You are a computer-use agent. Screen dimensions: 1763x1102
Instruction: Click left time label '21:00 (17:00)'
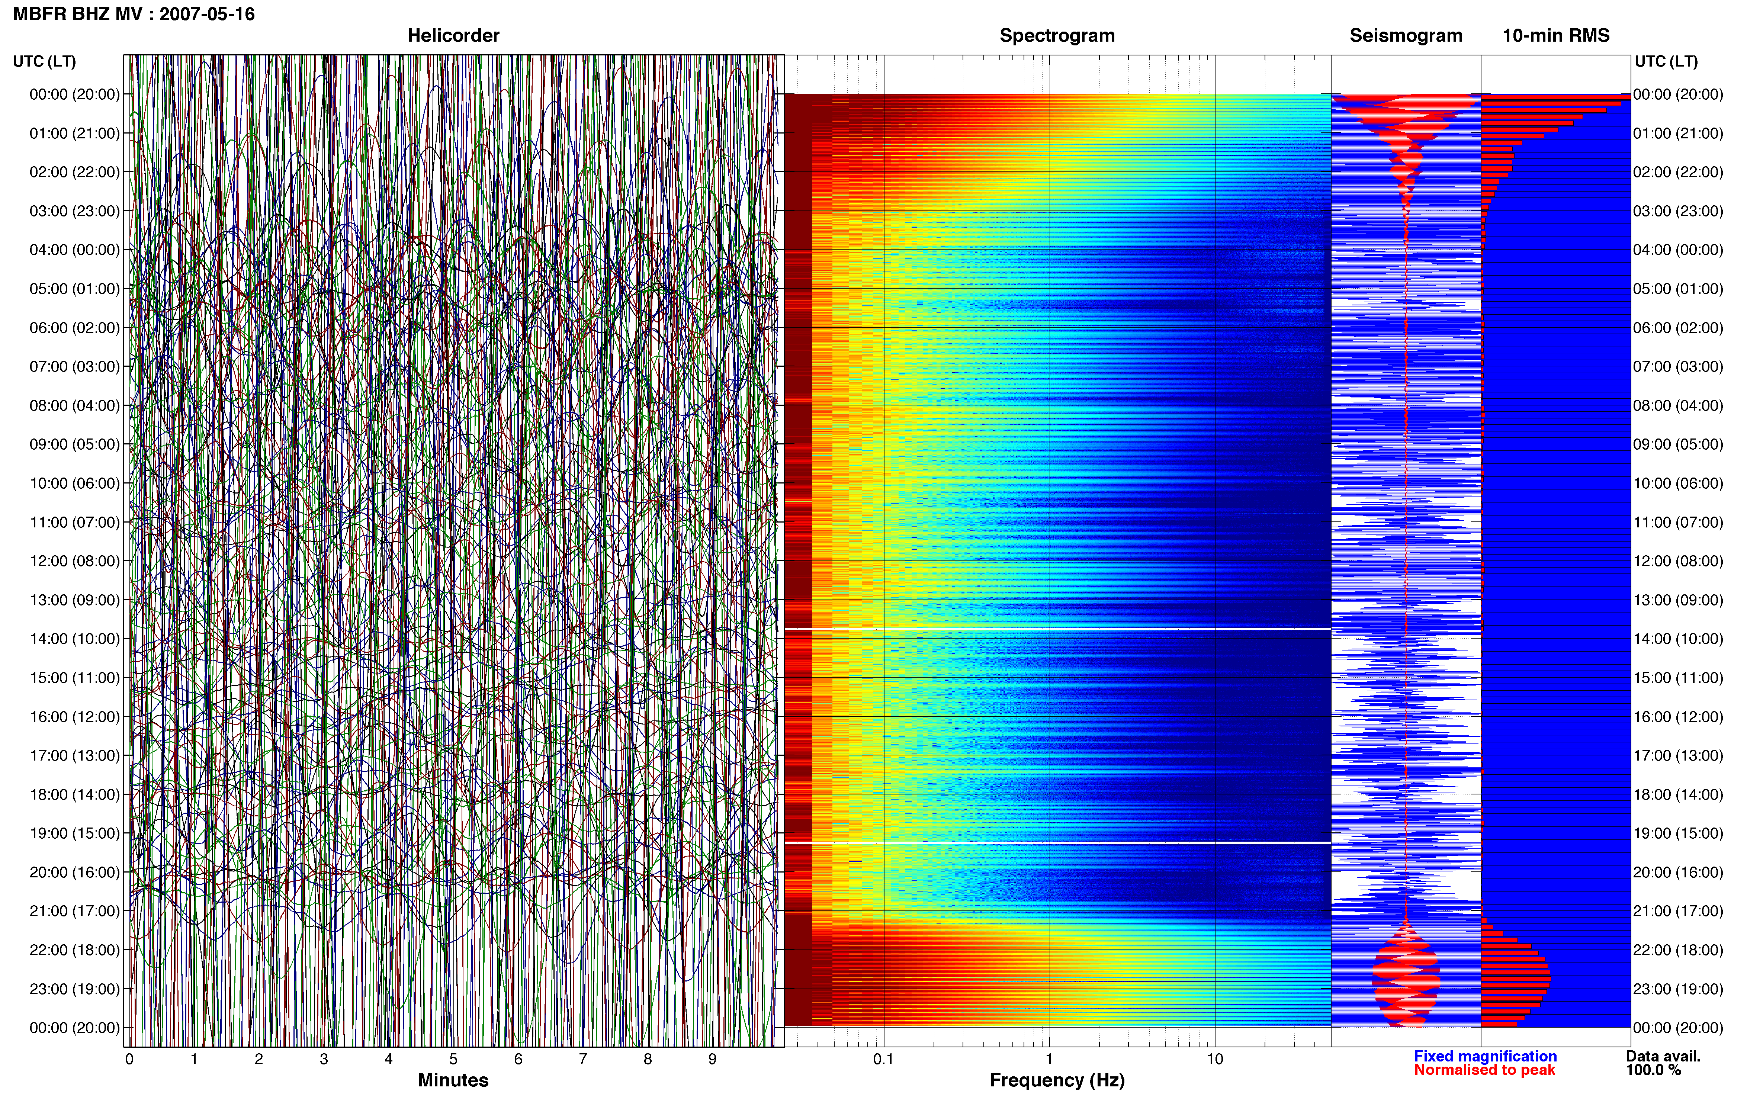74,911
